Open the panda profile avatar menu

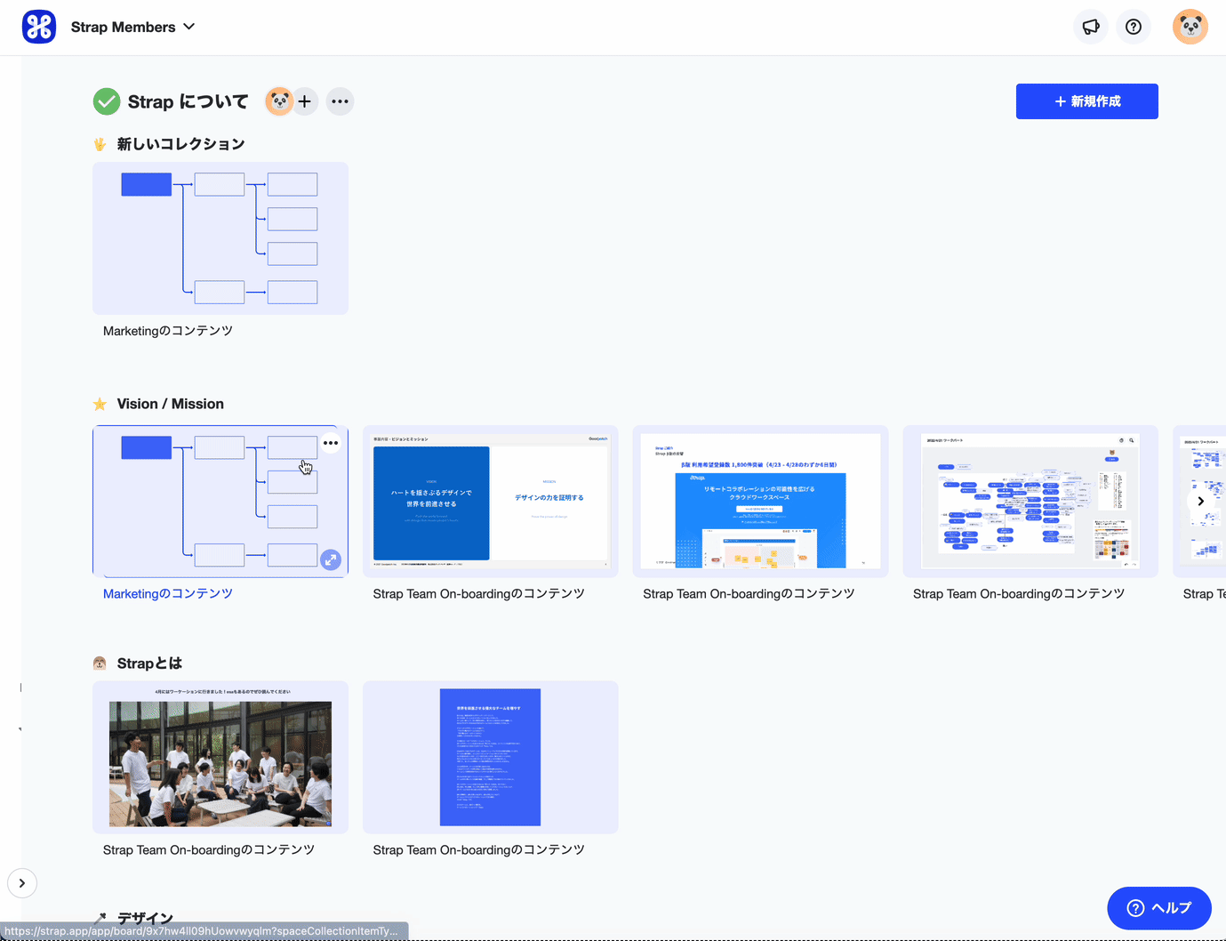point(1190,27)
